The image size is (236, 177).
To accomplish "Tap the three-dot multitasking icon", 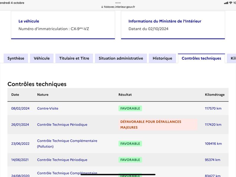I will [x=118, y=3].
